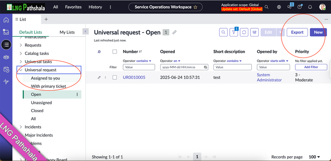
Task: Open the Open list item options menu
Action: tap(77, 94)
